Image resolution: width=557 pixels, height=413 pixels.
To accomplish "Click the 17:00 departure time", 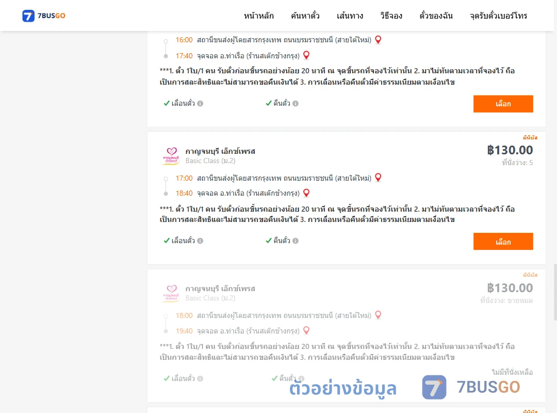I will point(184,178).
